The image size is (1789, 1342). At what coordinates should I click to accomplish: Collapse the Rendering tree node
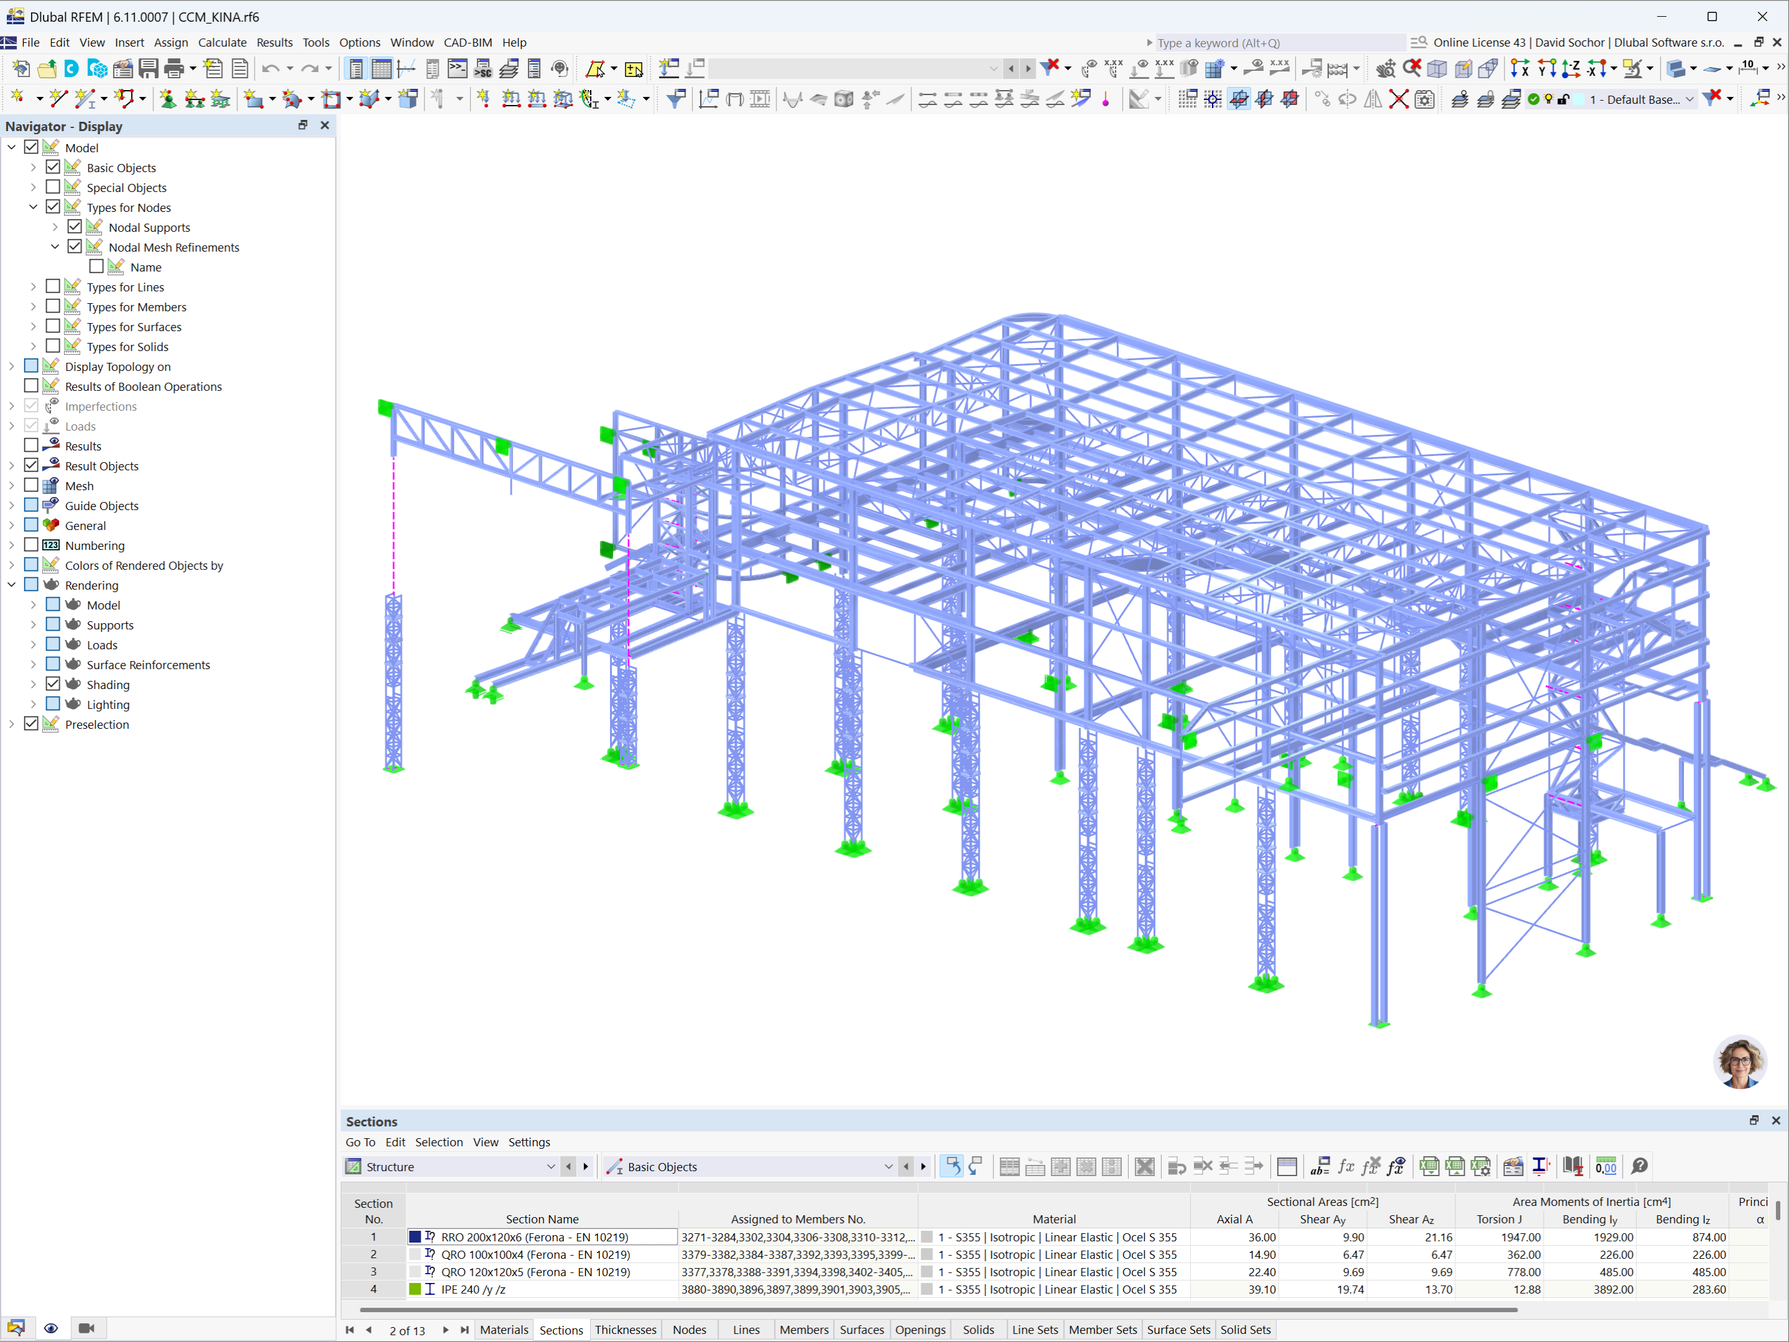pos(12,585)
